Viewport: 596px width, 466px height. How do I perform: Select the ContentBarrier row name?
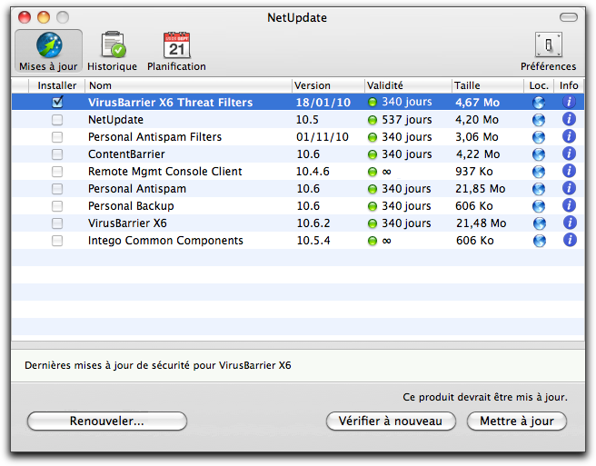[x=126, y=154]
